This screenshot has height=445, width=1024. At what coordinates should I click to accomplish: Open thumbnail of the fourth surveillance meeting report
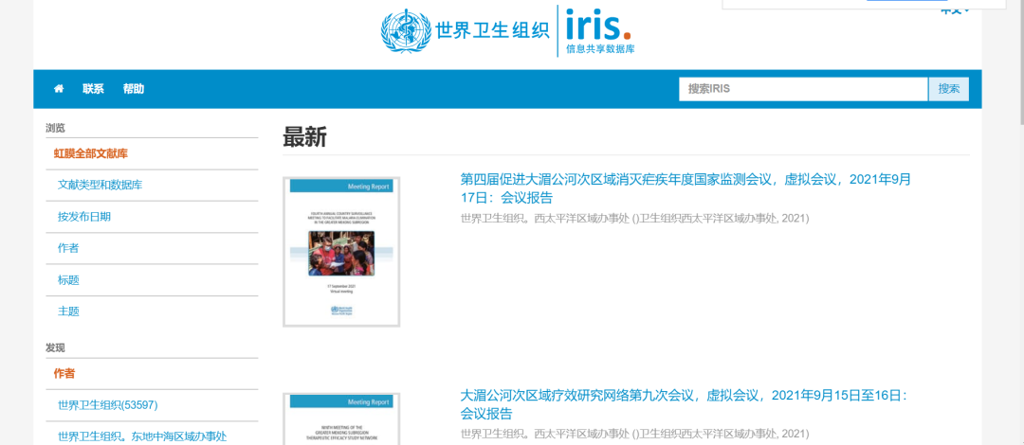point(341,252)
